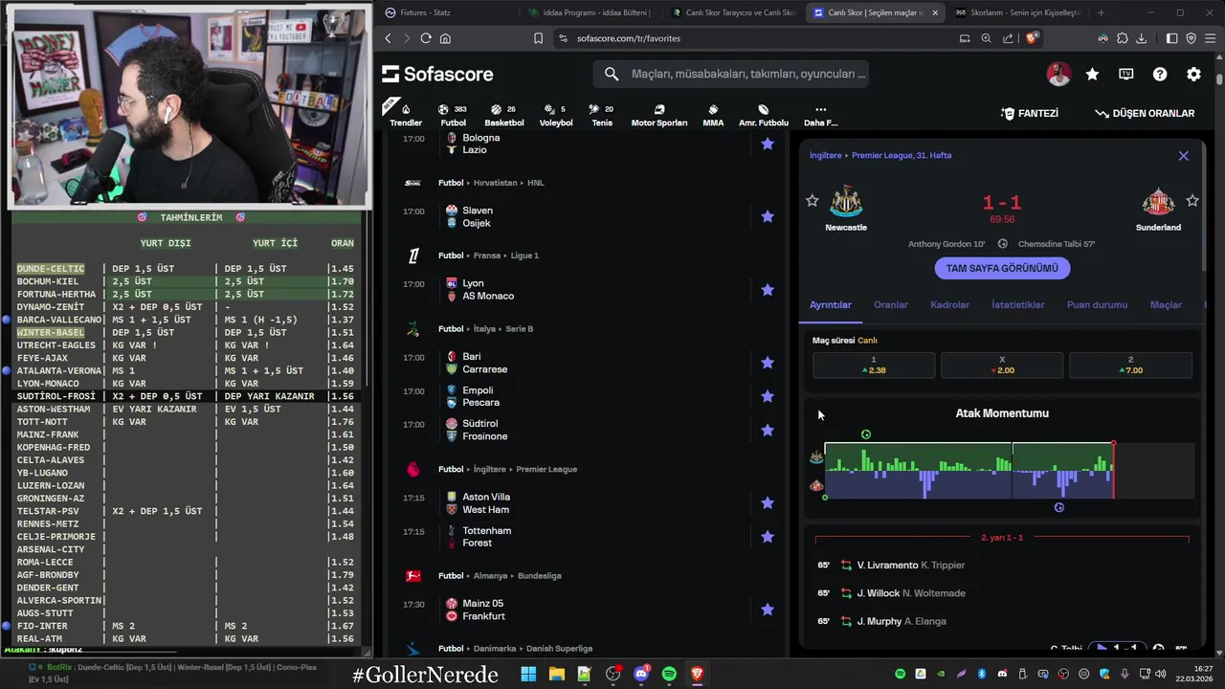Open favorites star icon in Sofascore header
Image resolution: width=1225 pixels, height=689 pixels.
tap(1092, 74)
